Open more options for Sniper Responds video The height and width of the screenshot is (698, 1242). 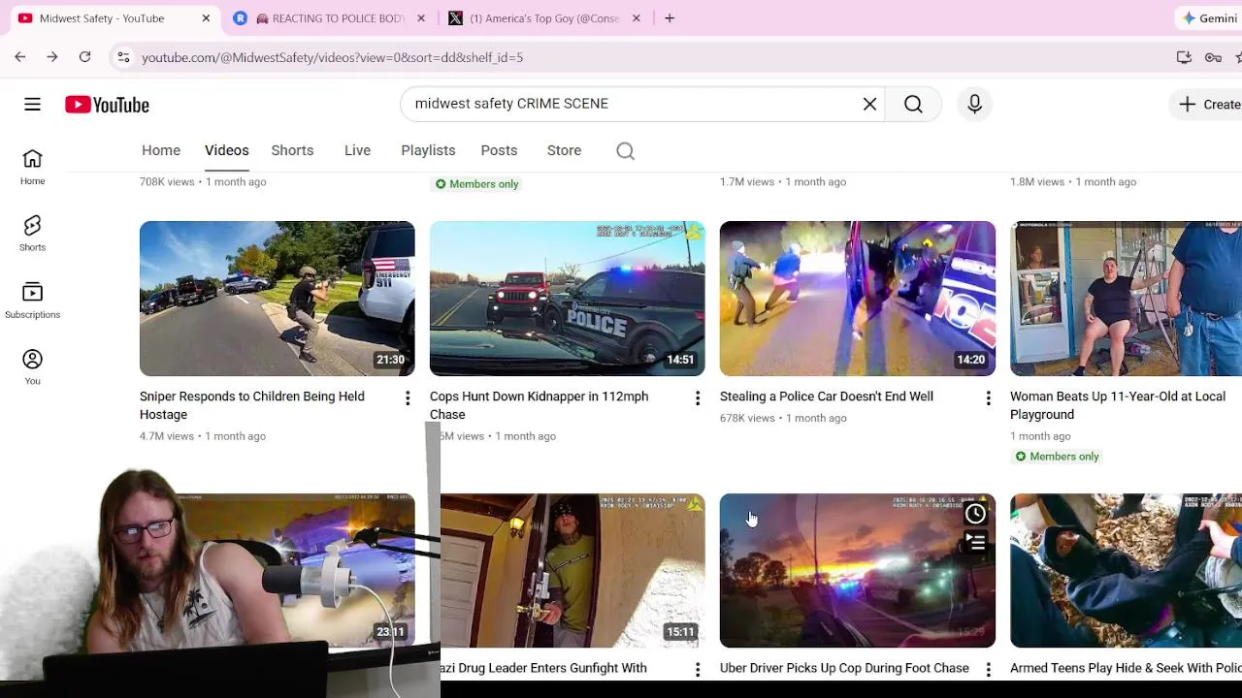point(408,398)
